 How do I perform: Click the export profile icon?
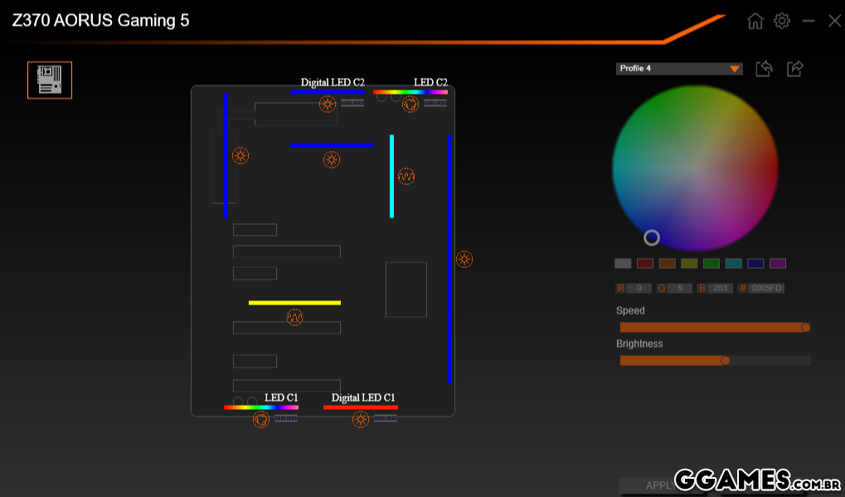point(794,69)
